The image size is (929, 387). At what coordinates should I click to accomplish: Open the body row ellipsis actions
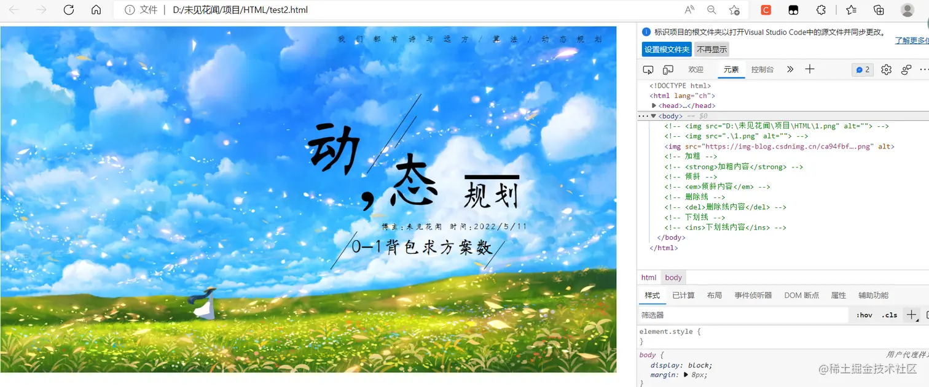[x=643, y=116]
